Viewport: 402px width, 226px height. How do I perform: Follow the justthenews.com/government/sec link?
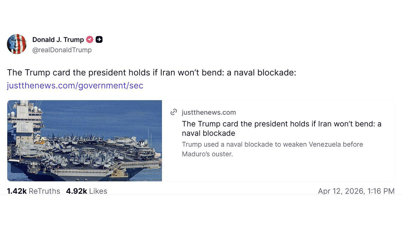[75, 85]
